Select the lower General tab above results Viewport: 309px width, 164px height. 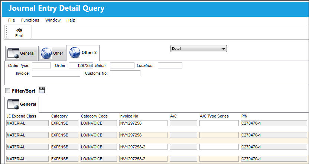tap(22, 104)
